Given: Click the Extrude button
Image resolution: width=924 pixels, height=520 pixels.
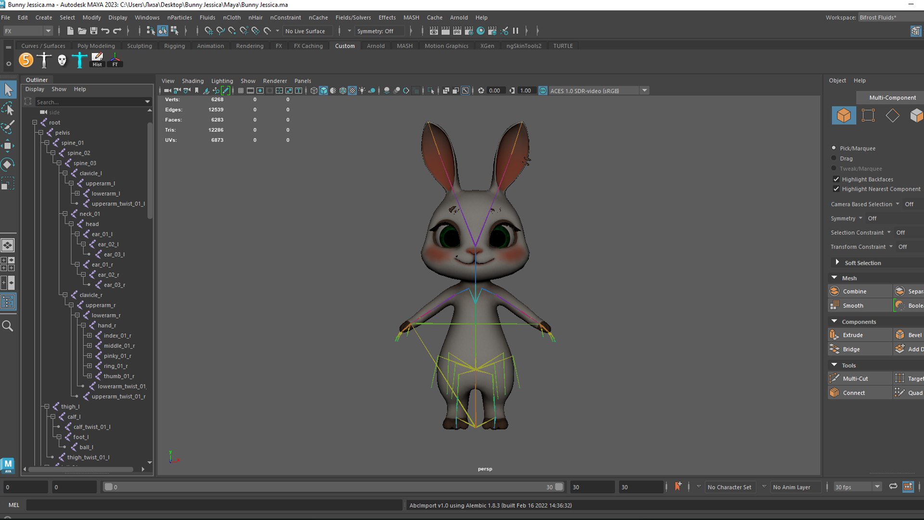Looking at the screenshot, I should [x=860, y=335].
